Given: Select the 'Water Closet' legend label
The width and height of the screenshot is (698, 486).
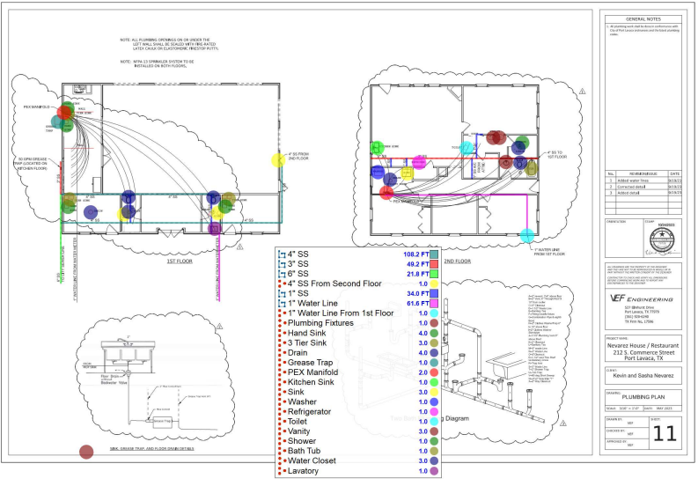Looking at the screenshot, I should point(312,460).
